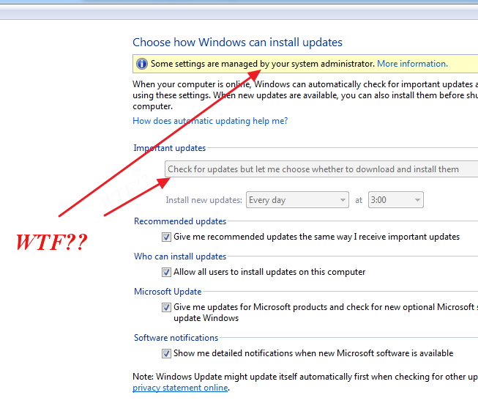Disable 'Show me detailed notifications' checkbox
The image size is (478, 417).
167,353
